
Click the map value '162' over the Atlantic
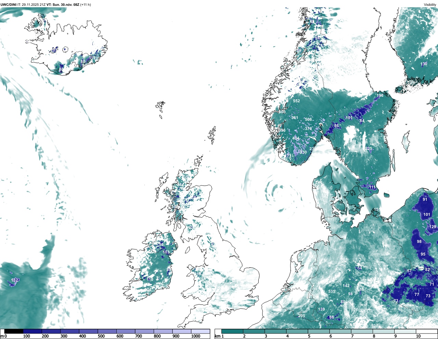tap(14, 281)
